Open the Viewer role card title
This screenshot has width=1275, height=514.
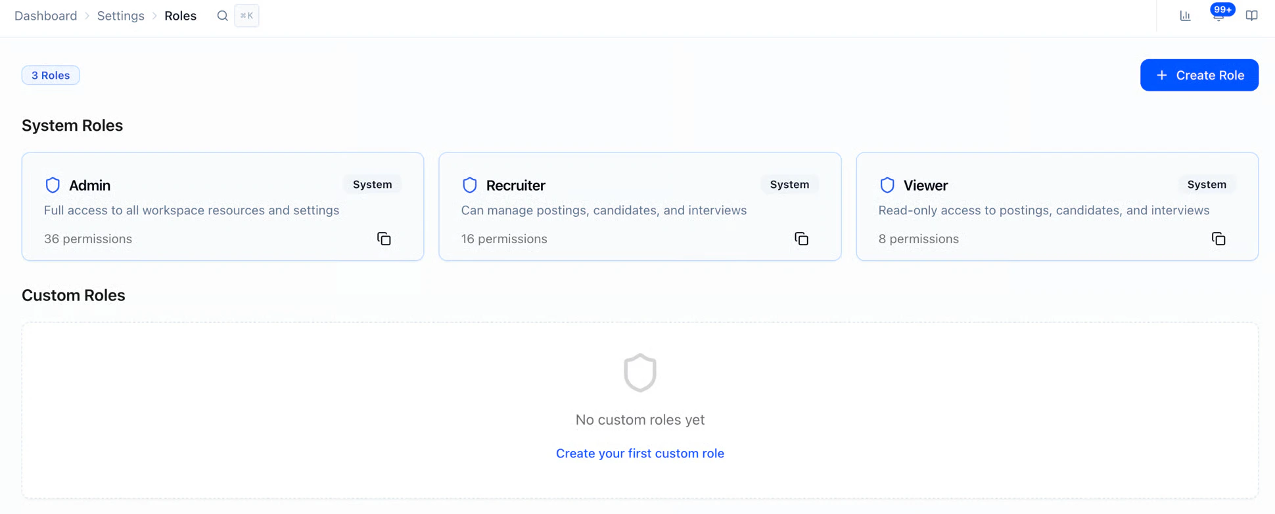click(925, 185)
